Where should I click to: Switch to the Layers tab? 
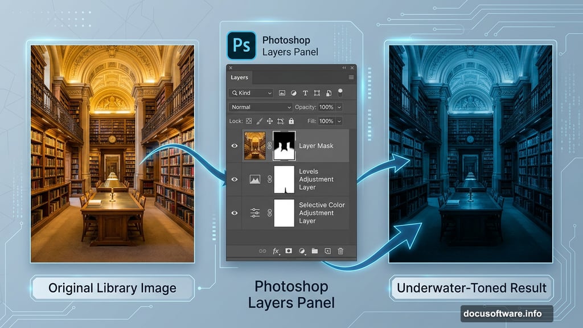(239, 77)
